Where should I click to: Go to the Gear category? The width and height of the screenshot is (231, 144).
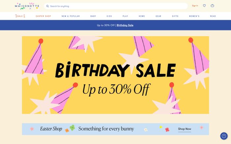coord(158,16)
